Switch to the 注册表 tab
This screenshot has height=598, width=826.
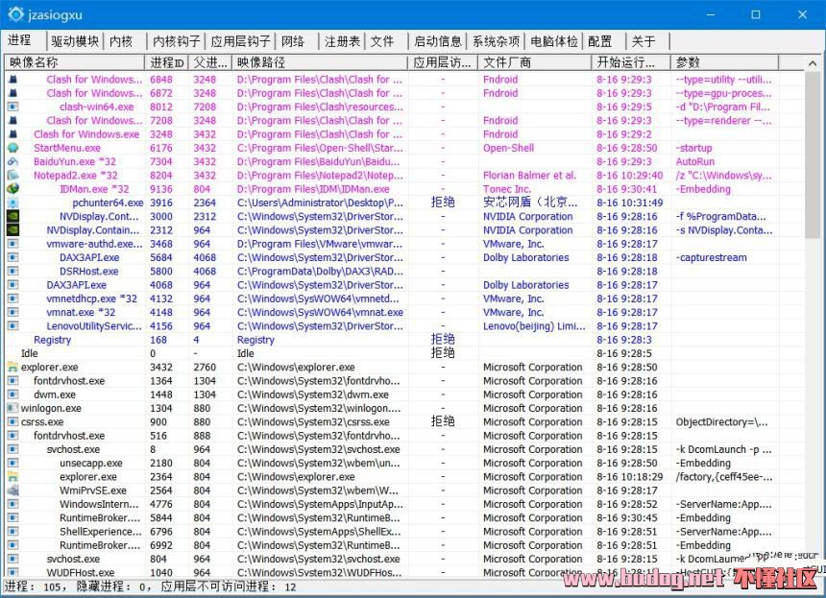342,41
